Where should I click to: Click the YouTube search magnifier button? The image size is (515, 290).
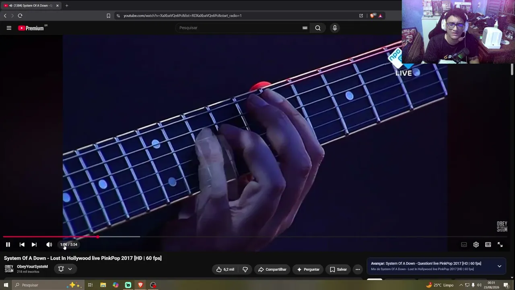[x=318, y=28]
